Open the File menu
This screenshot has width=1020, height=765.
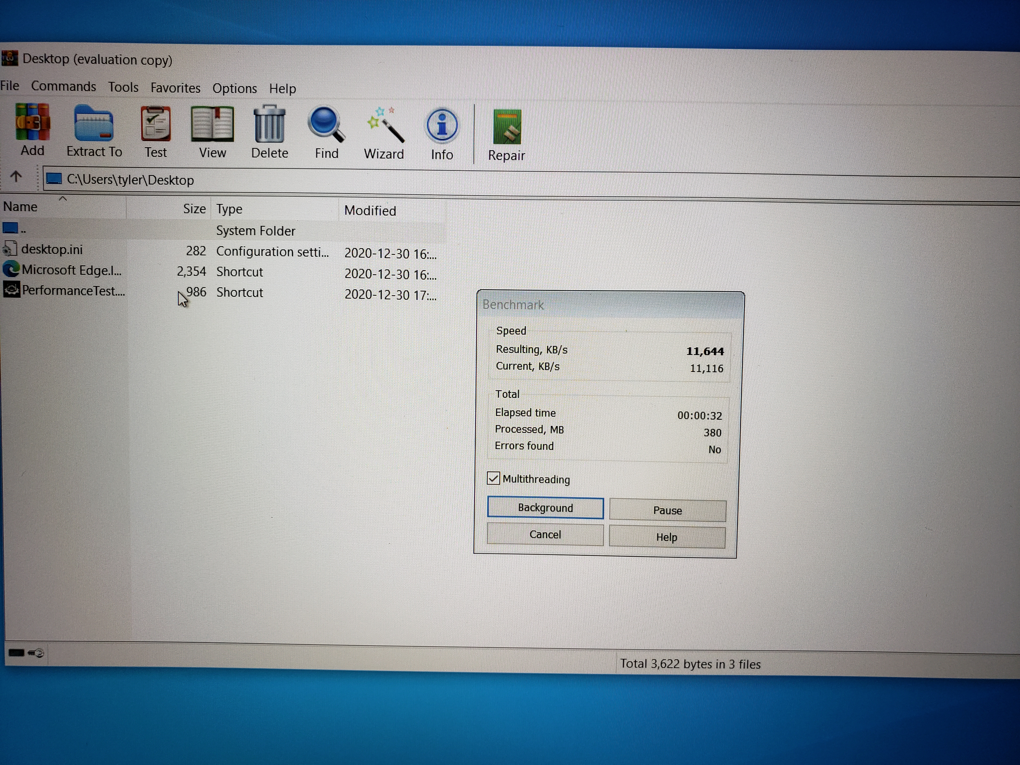click(10, 86)
